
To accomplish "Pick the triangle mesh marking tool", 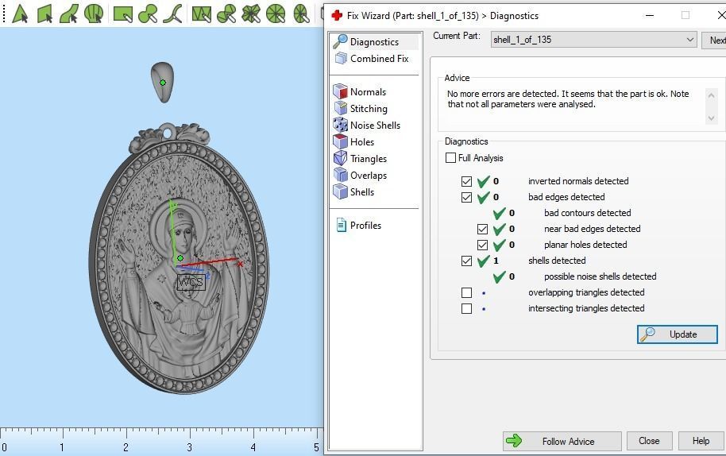I will point(202,14).
